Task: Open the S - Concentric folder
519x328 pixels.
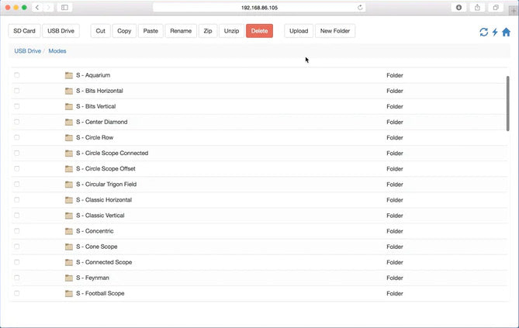Action: (x=95, y=231)
